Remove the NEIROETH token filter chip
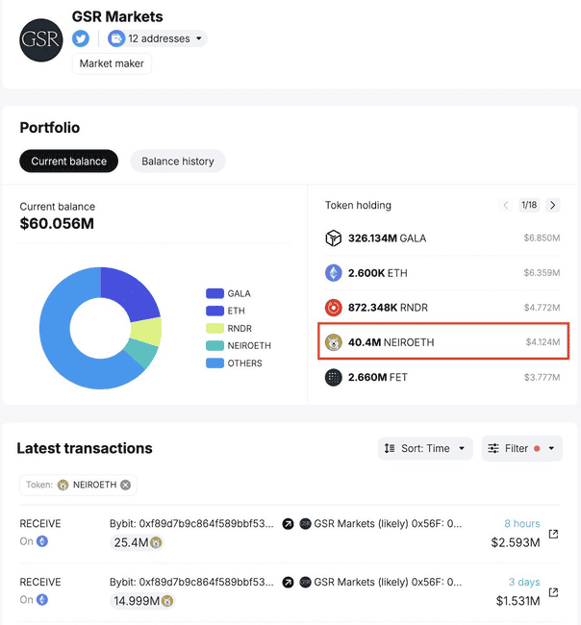581x625 pixels. (125, 485)
